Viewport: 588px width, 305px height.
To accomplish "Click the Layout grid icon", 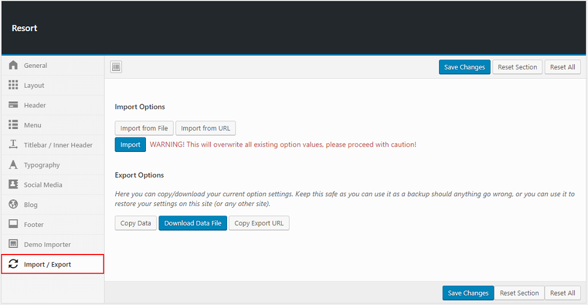I will (13, 85).
